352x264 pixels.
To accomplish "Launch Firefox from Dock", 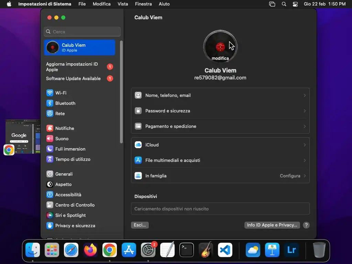I will 90,250.
